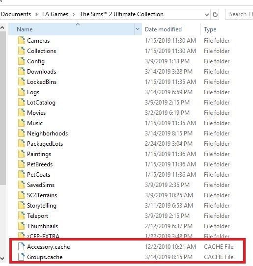Image resolution: width=253 pixels, height=266 pixels.
Task: Select the LotCatalog folder name
Action: tap(41, 103)
